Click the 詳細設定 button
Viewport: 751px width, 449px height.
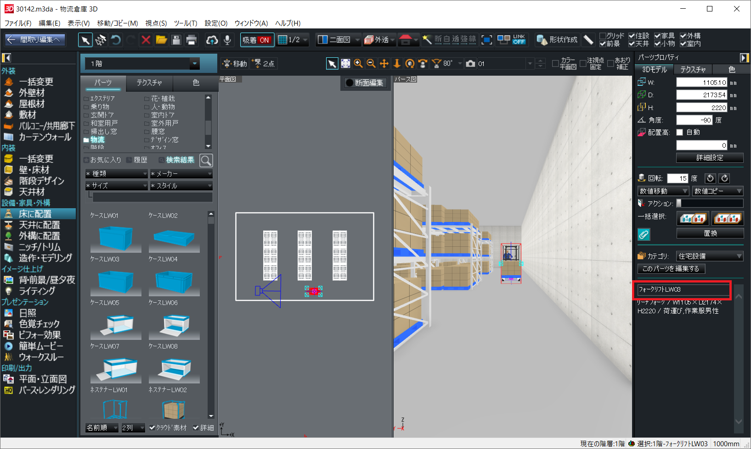tap(710, 158)
